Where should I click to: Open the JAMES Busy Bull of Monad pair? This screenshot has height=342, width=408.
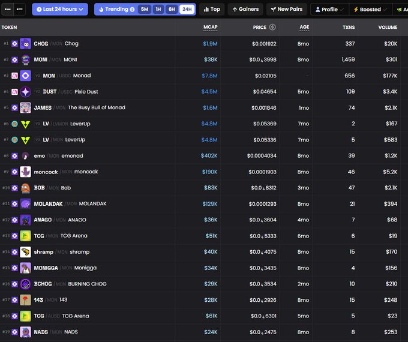click(204, 108)
